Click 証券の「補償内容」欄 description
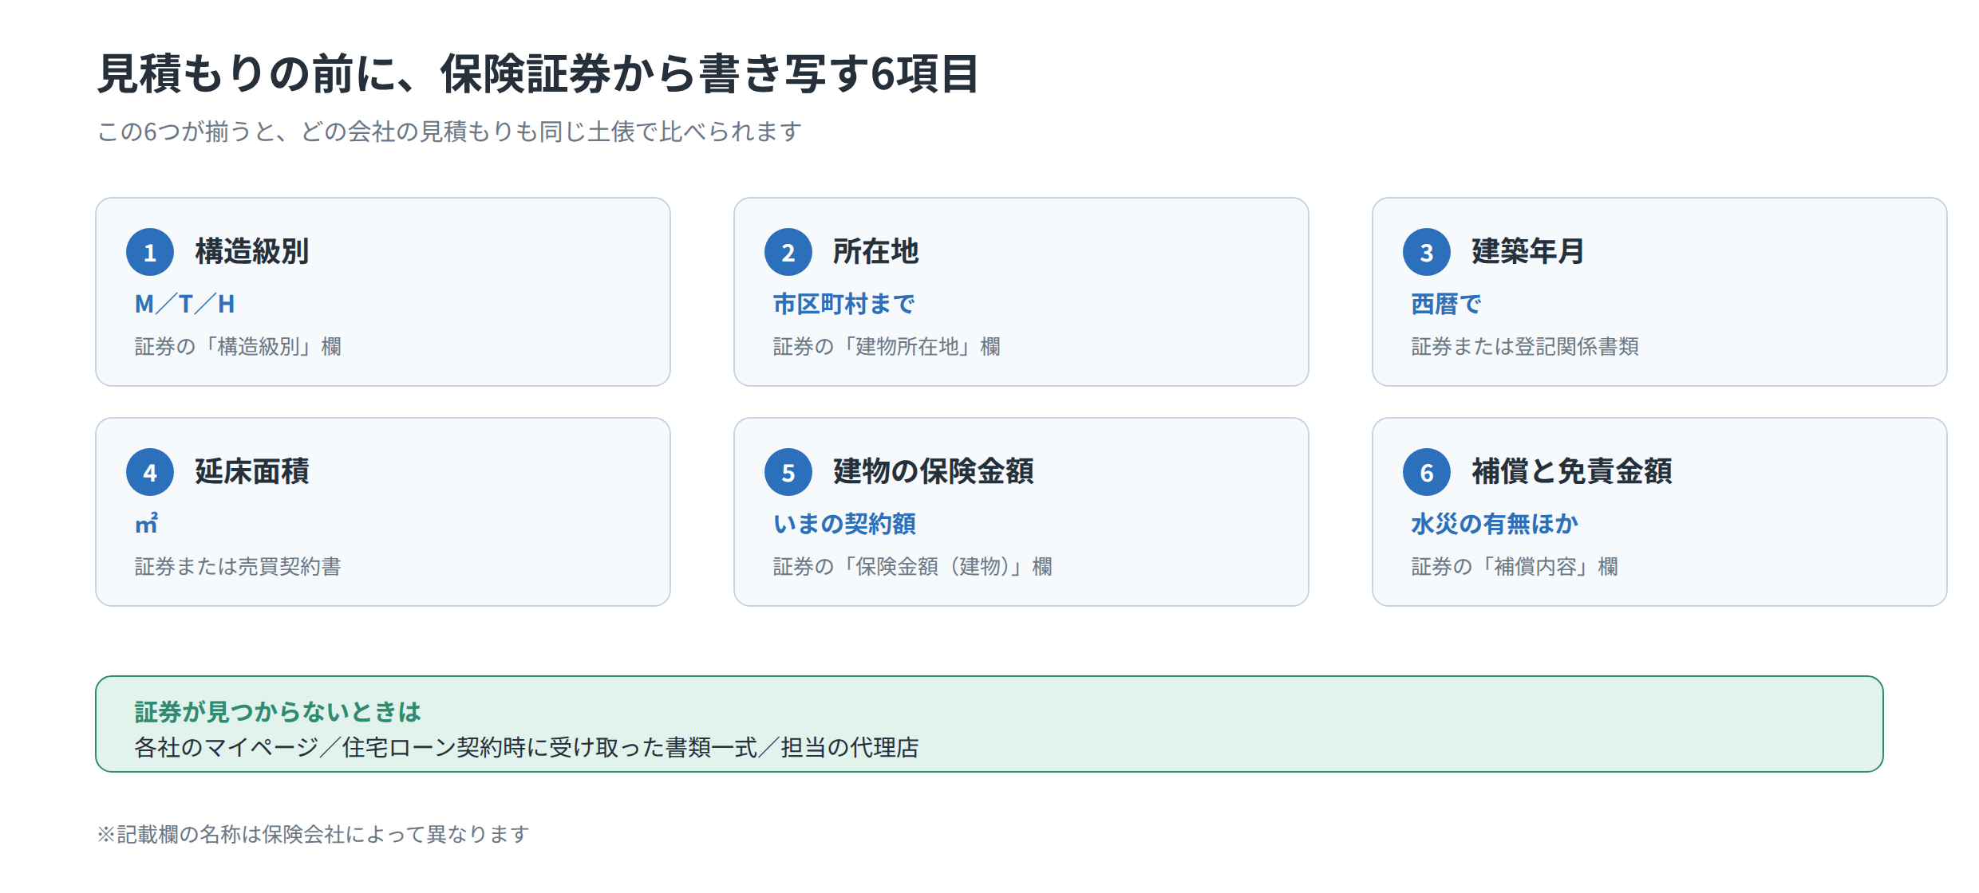The image size is (1979, 893). coord(1515,567)
